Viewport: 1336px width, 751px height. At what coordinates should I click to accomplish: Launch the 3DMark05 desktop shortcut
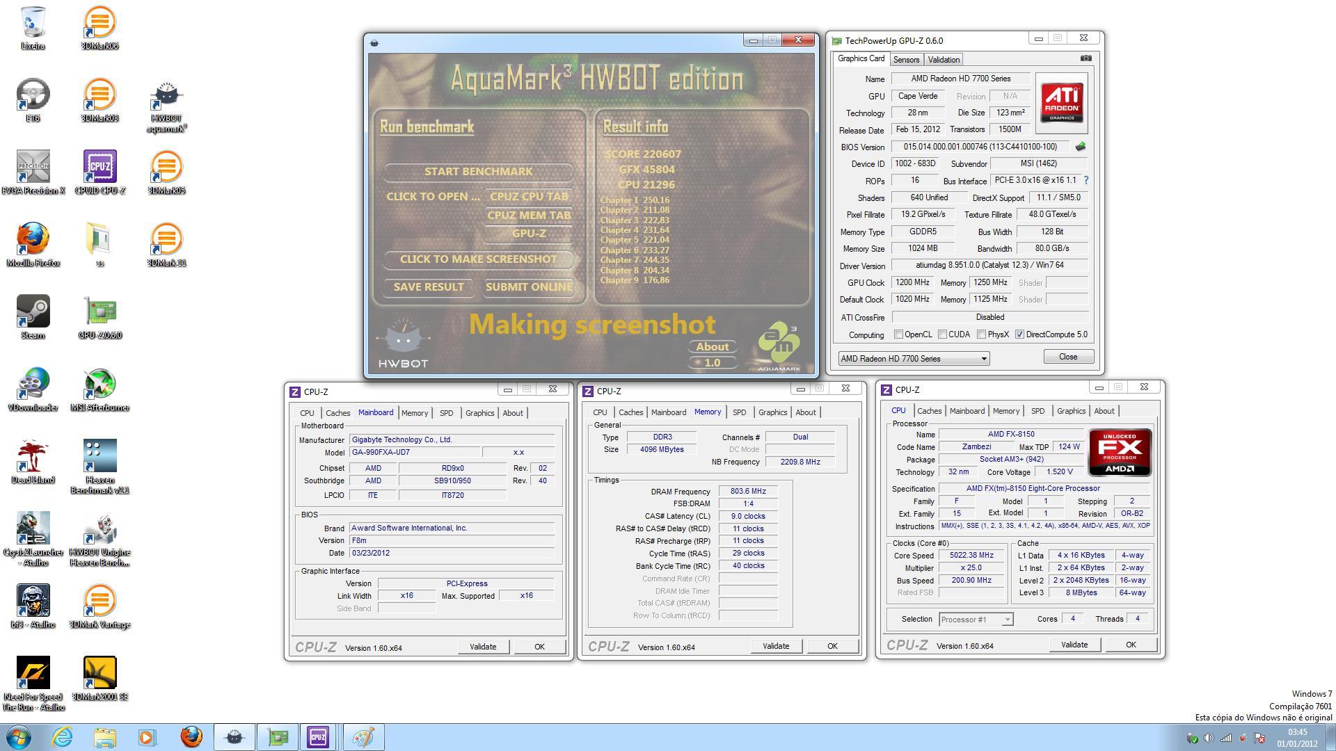[166, 173]
